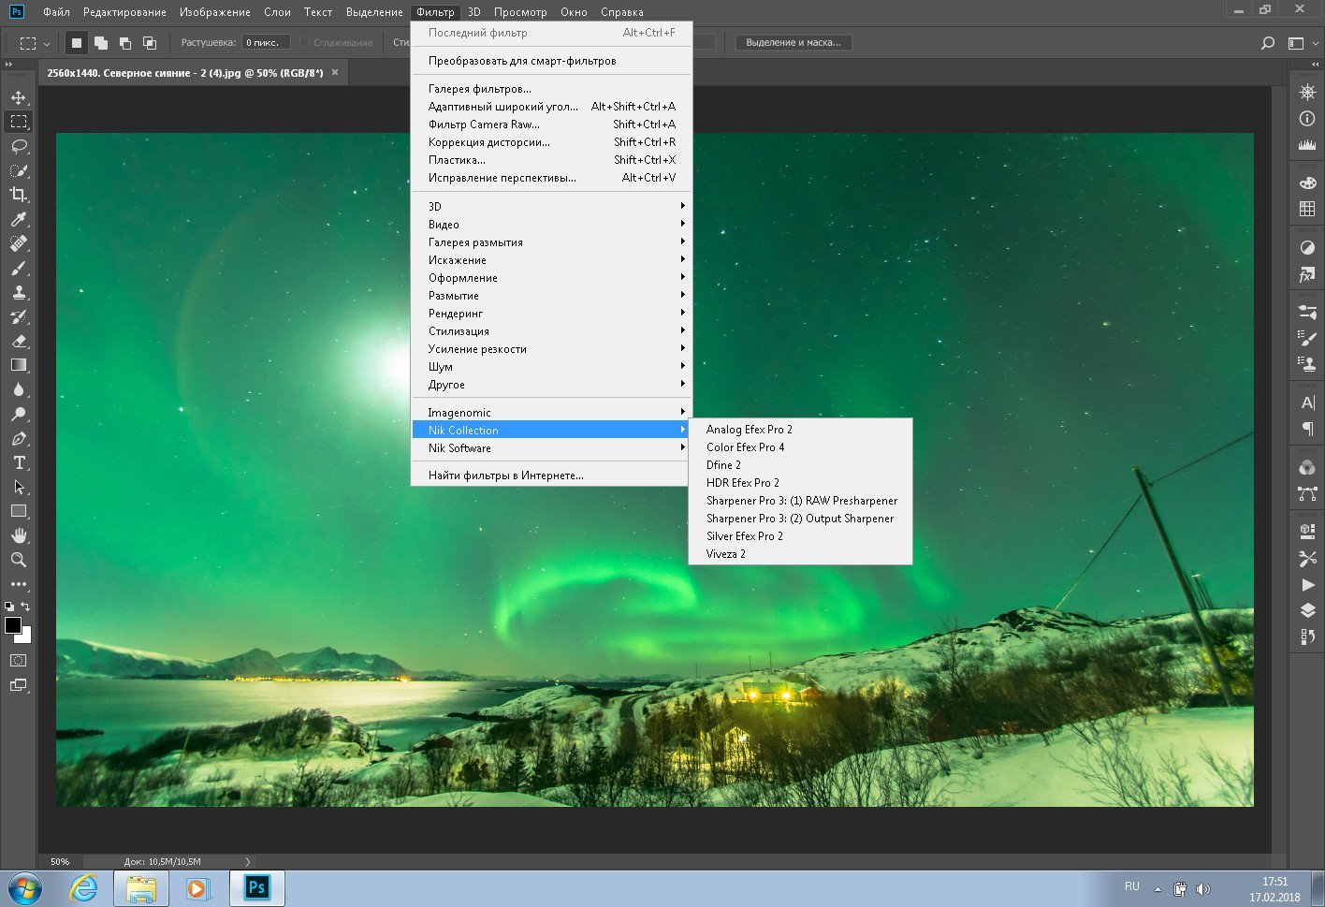Select the Lasso tool
Image resolution: width=1325 pixels, height=907 pixels.
click(x=19, y=146)
